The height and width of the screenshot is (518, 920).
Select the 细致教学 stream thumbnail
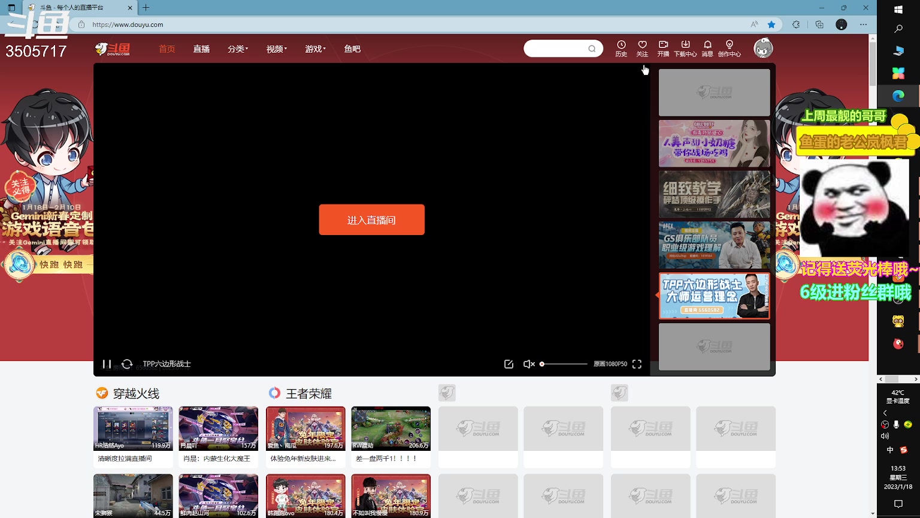pyautogui.click(x=714, y=194)
